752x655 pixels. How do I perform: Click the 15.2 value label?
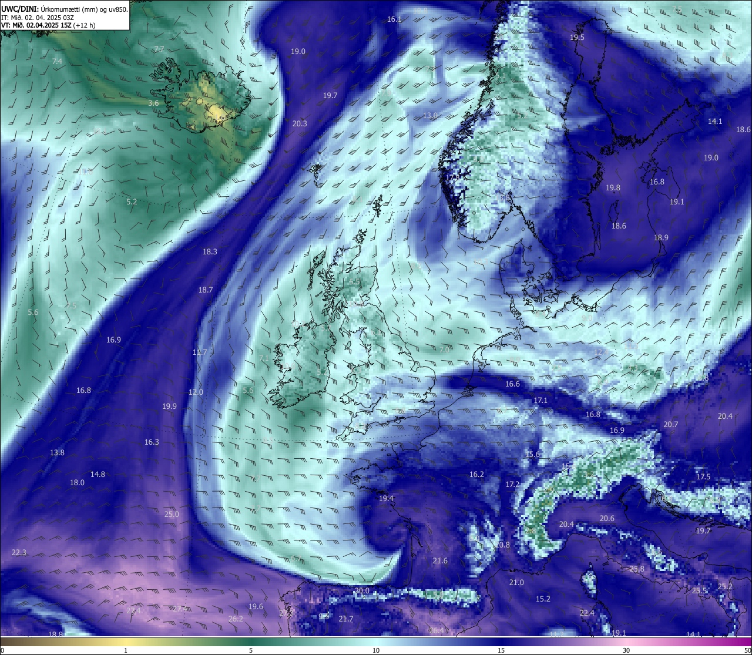point(543,599)
